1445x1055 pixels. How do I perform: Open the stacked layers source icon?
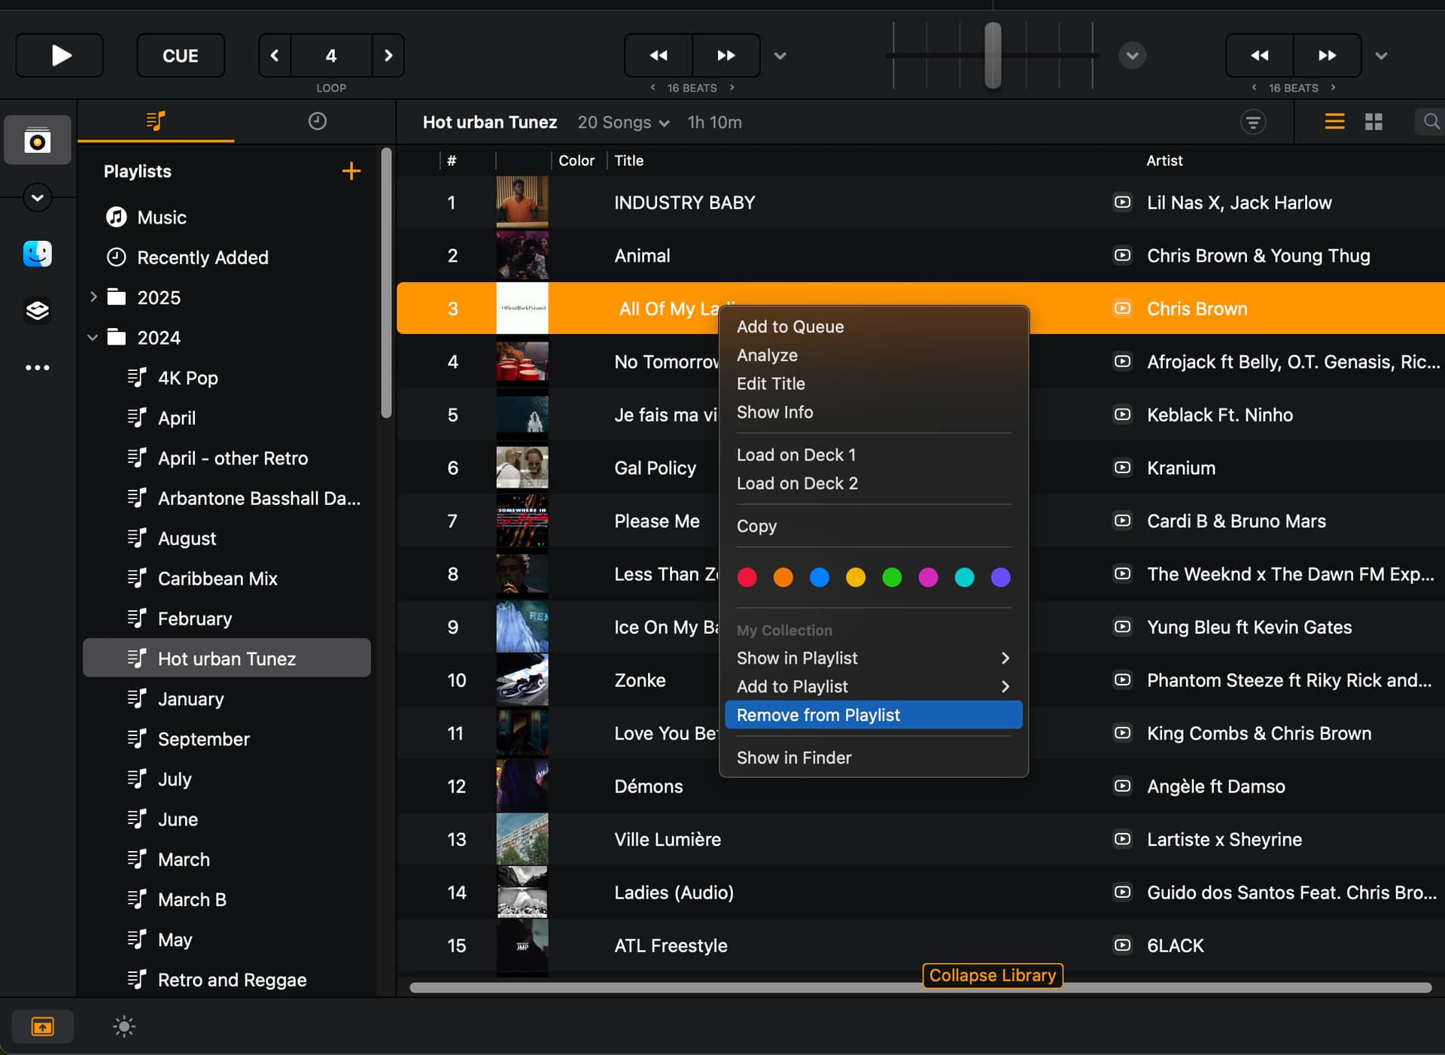click(x=38, y=310)
